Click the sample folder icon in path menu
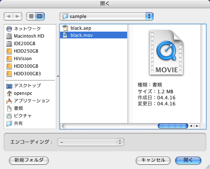The width and height of the screenshot is (210, 169). (x=66, y=16)
